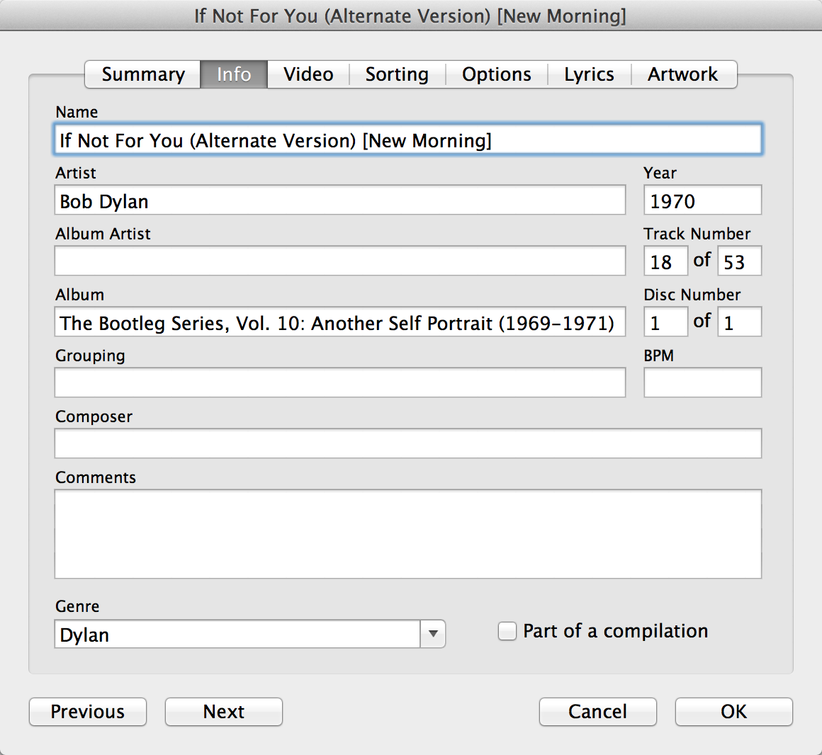Click the first Disc Number field
The height and width of the screenshot is (755, 822).
pyautogui.click(x=665, y=322)
